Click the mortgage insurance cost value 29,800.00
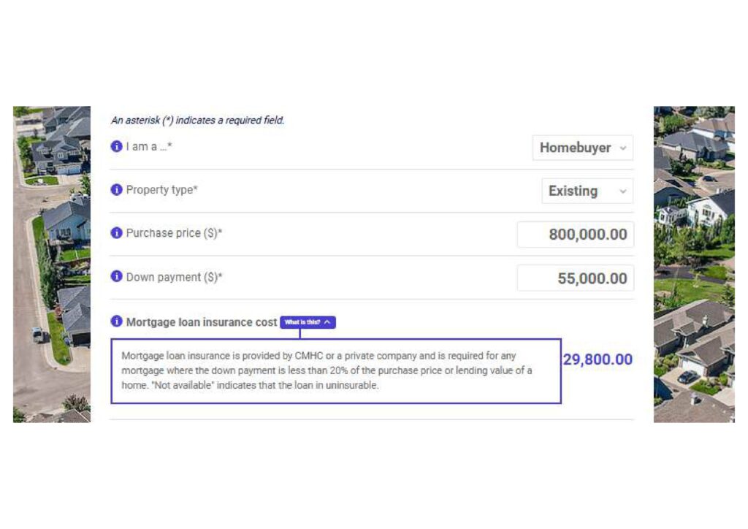The height and width of the screenshot is (529, 748). (599, 359)
